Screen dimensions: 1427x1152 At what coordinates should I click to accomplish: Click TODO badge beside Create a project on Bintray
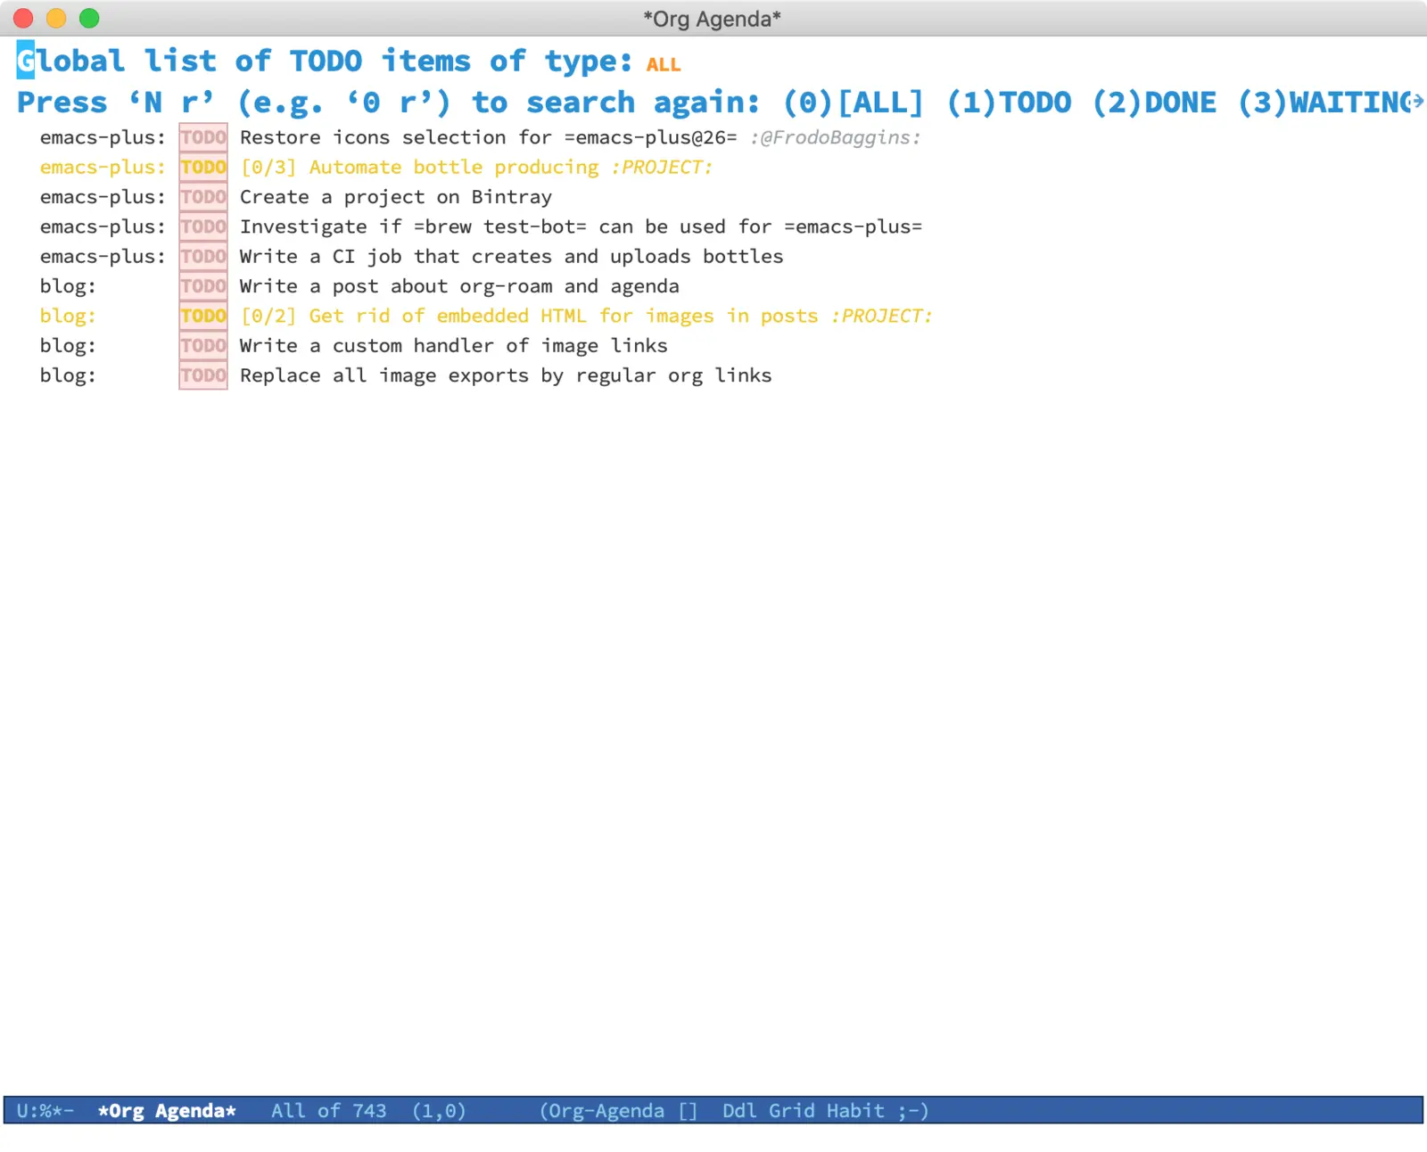tap(203, 197)
